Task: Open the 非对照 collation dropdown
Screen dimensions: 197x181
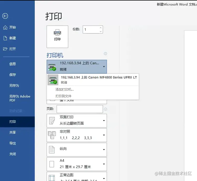Action: point(77,135)
